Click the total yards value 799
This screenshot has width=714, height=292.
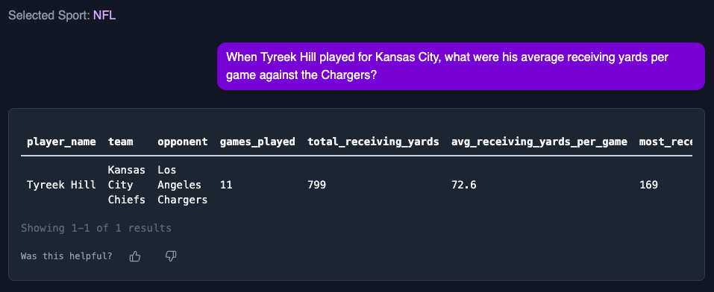[317, 185]
